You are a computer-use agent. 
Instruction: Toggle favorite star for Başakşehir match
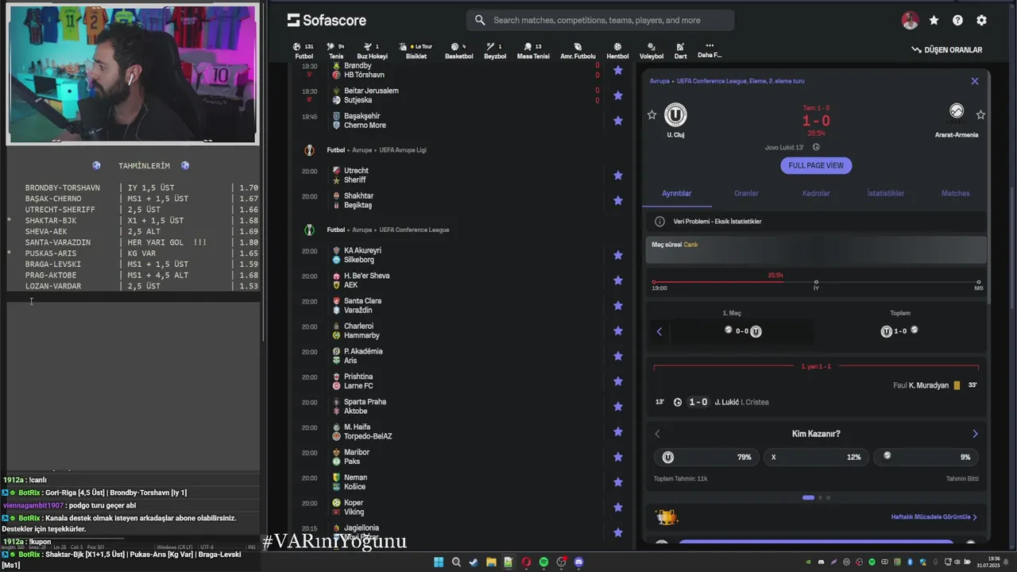tap(617, 121)
